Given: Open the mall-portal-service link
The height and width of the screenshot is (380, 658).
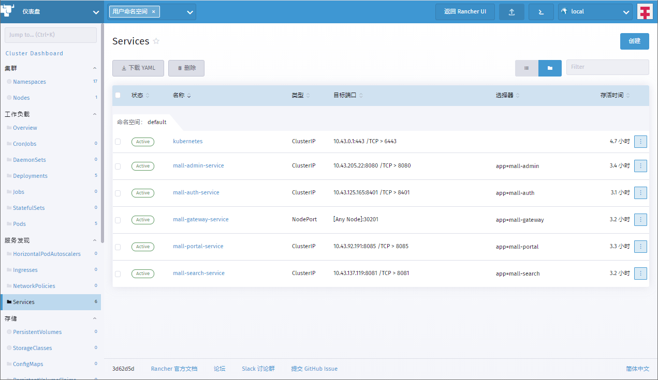Looking at the screenshot, I should 198,247.
